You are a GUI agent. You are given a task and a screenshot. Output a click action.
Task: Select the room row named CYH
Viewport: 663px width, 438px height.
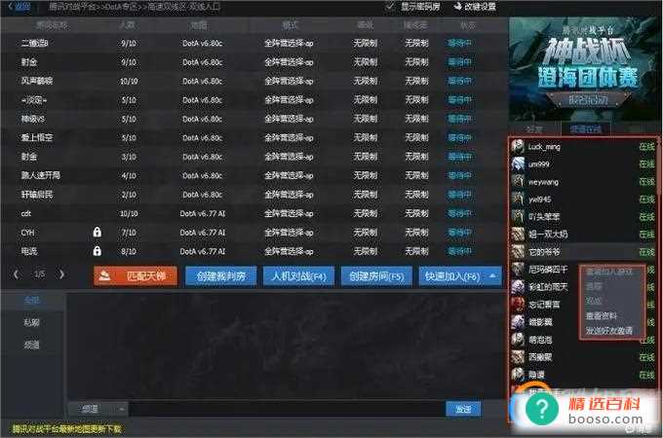pyautogui.click(x=253, y=232)
